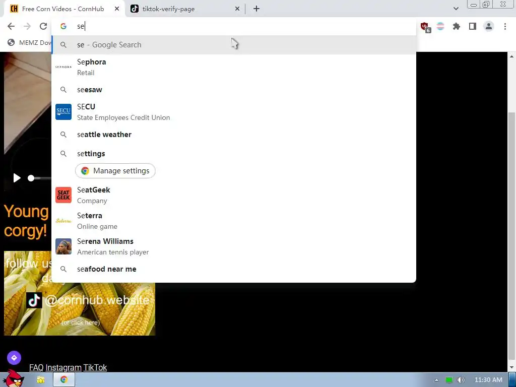Click the TikTok logo on corn banner
Image resolution: width=516 pixels, height=387 pixels.
[34, 300]
